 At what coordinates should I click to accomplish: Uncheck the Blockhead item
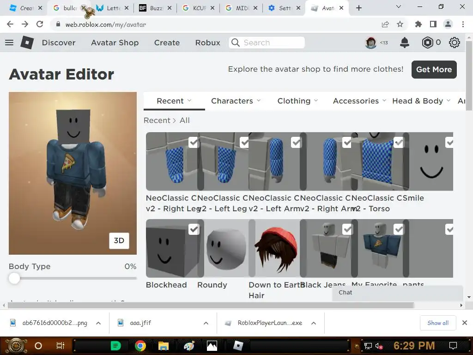194,229
